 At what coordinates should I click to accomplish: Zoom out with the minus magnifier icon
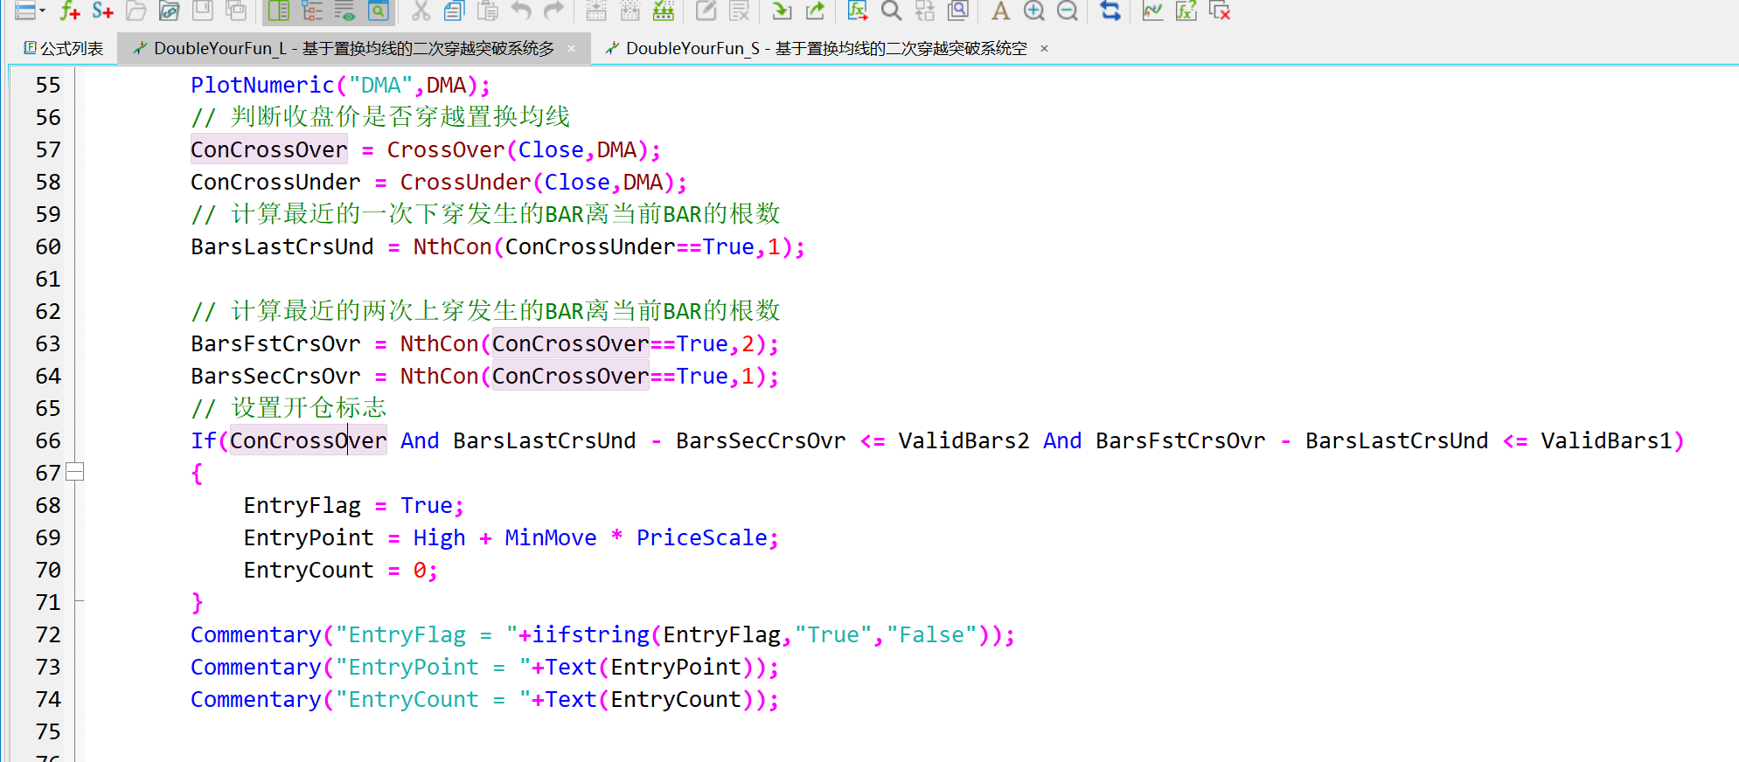[1067, 10]
